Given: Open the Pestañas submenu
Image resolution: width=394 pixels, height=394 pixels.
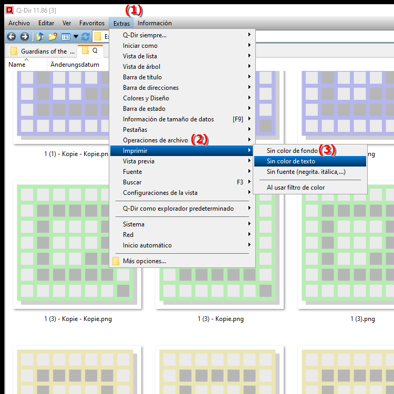Looking at the screenshot, I should (183, 130).
